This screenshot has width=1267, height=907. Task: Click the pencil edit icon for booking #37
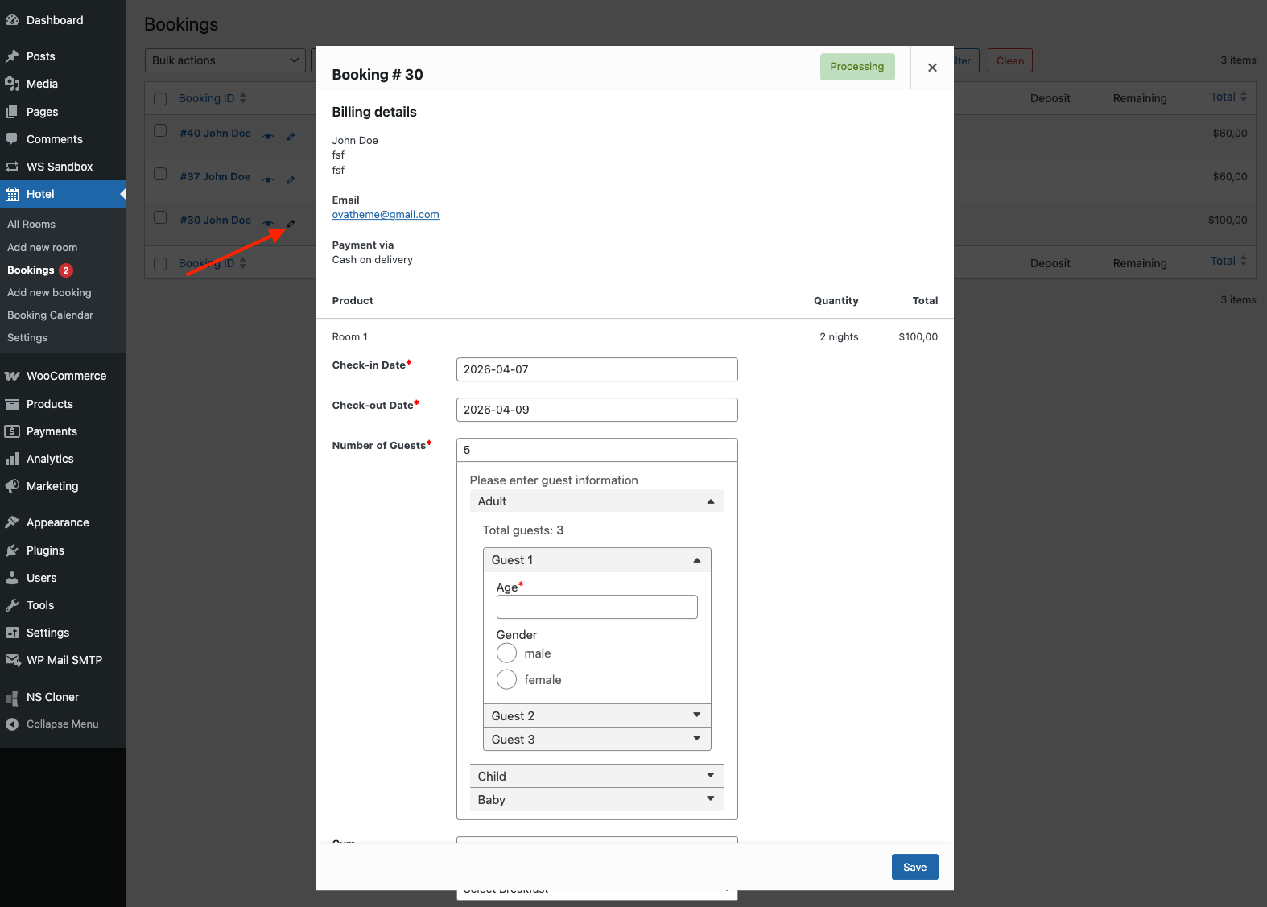(x=291, y=180)
